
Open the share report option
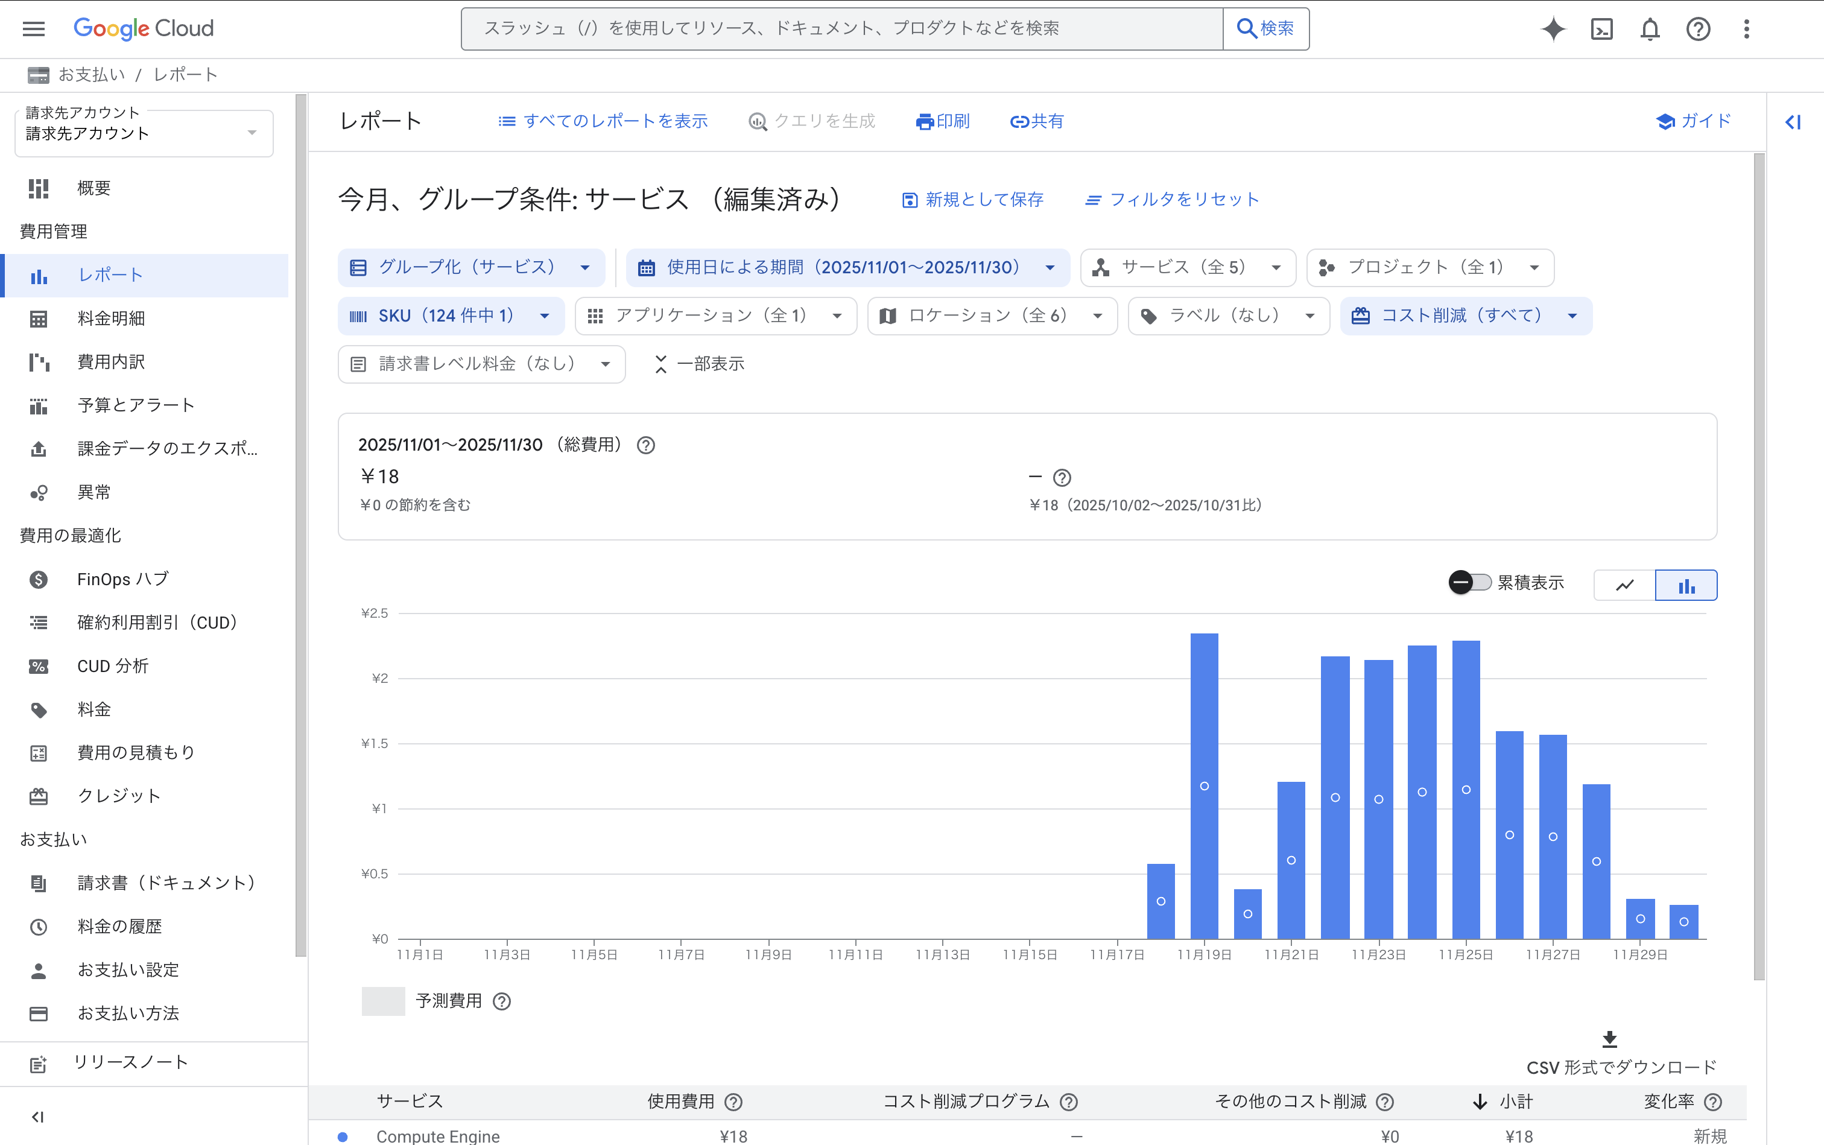pos(1036,121)
